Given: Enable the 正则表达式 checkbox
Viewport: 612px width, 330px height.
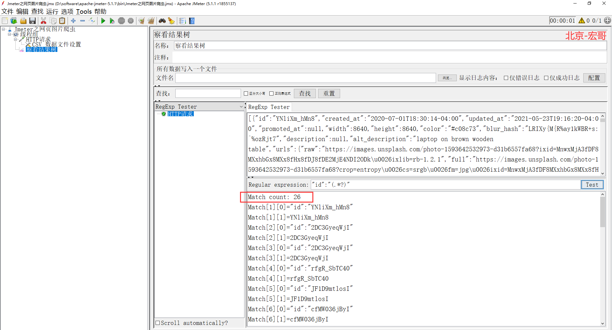Looking at the screenshot, I should 271,93.
